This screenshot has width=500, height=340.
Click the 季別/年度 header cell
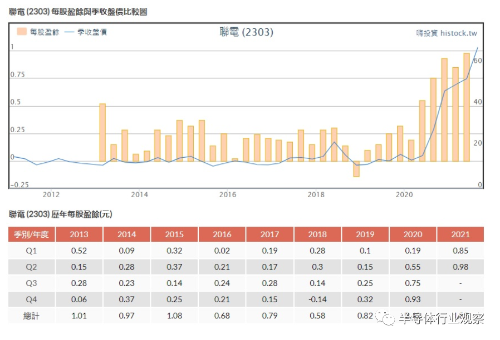[31, 234]
